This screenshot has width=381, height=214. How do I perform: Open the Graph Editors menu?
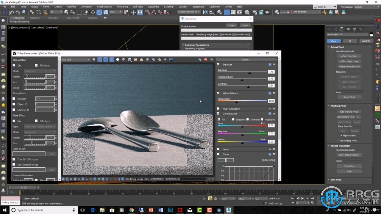click(x=104, y=7)
